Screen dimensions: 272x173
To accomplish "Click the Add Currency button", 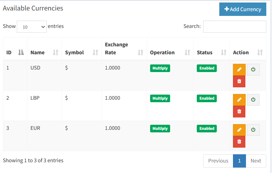I will pyautogui.click(x=243, y=9).
